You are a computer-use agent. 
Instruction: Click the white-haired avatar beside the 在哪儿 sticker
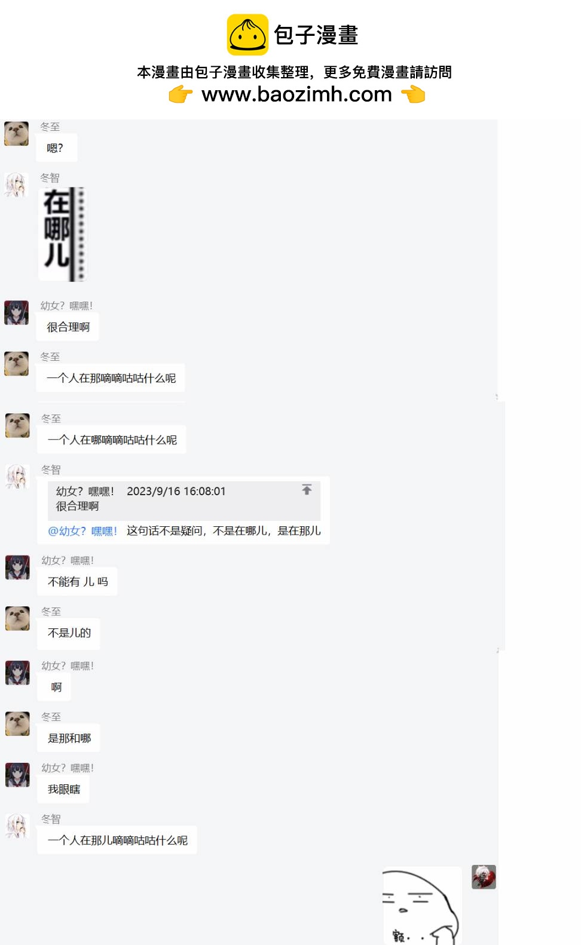pyautogui.click(x=17, y=185)
